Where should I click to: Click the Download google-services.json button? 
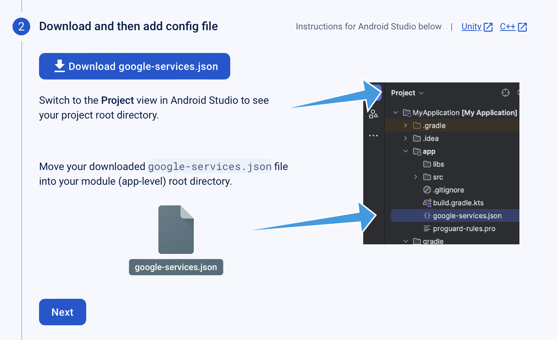click(x=134, y=66)
